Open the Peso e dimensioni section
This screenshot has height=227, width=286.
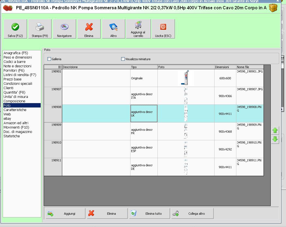coord(18,57)
